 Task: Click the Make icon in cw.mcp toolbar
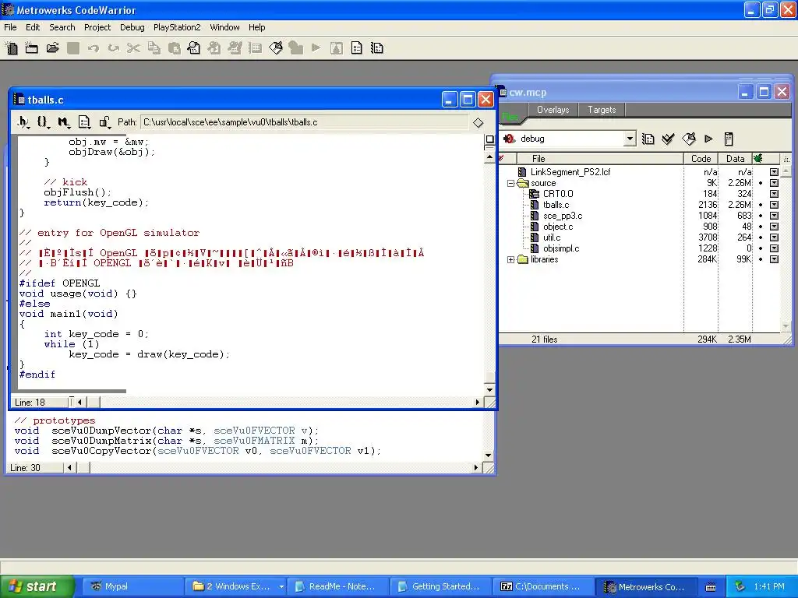(x=689, y=139)
